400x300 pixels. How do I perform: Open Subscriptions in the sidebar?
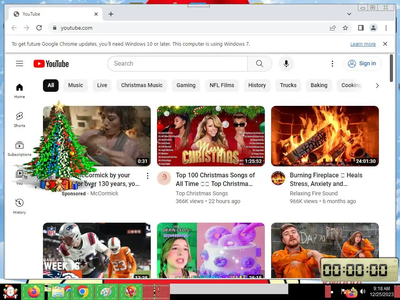pyautogui.click(x=20, y=149)
